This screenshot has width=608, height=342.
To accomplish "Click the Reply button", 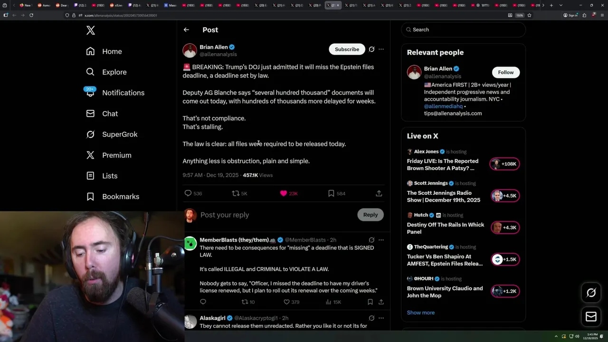I will click(370, 215).
